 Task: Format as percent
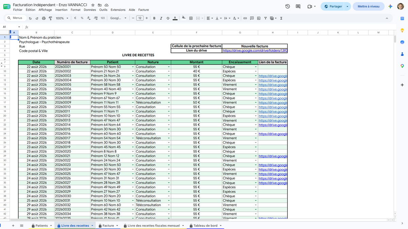click(x=82, y=18)
